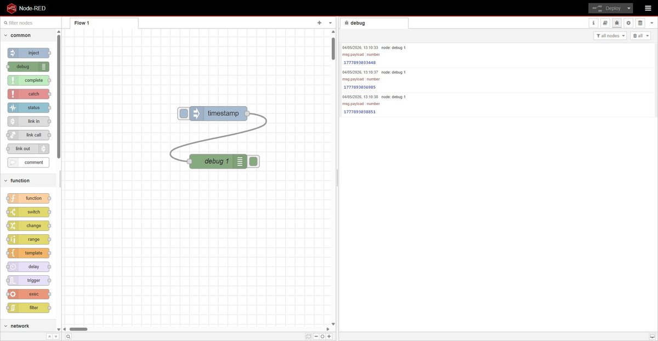Choose the trigger node in palette
The width and height of the screenshot is (658, 341).
[x=29, y=280]
